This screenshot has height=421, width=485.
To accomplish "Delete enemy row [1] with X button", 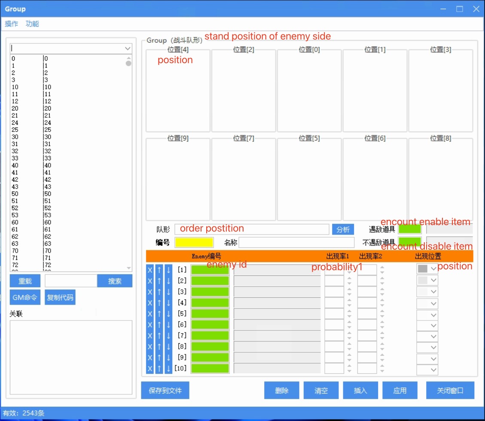I will (149, 270).
